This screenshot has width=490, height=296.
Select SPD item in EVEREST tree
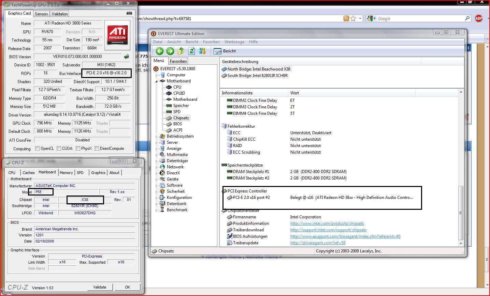point(177,112)
